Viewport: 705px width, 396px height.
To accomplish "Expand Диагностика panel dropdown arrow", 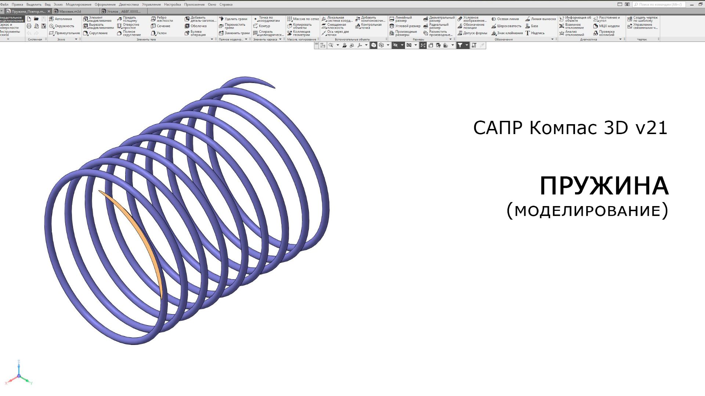I will coord(621,39).
